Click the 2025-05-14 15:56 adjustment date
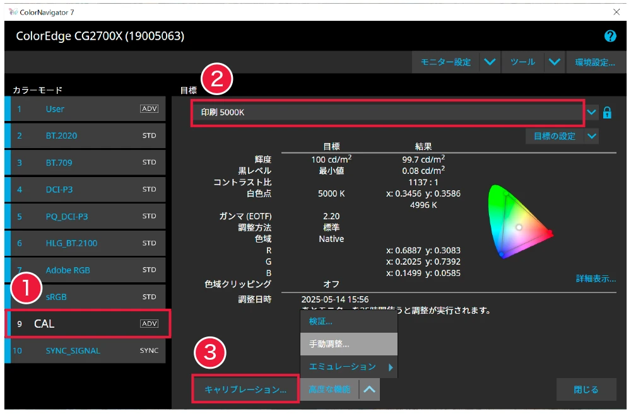631x414 pixels. [x=335, y=299]
